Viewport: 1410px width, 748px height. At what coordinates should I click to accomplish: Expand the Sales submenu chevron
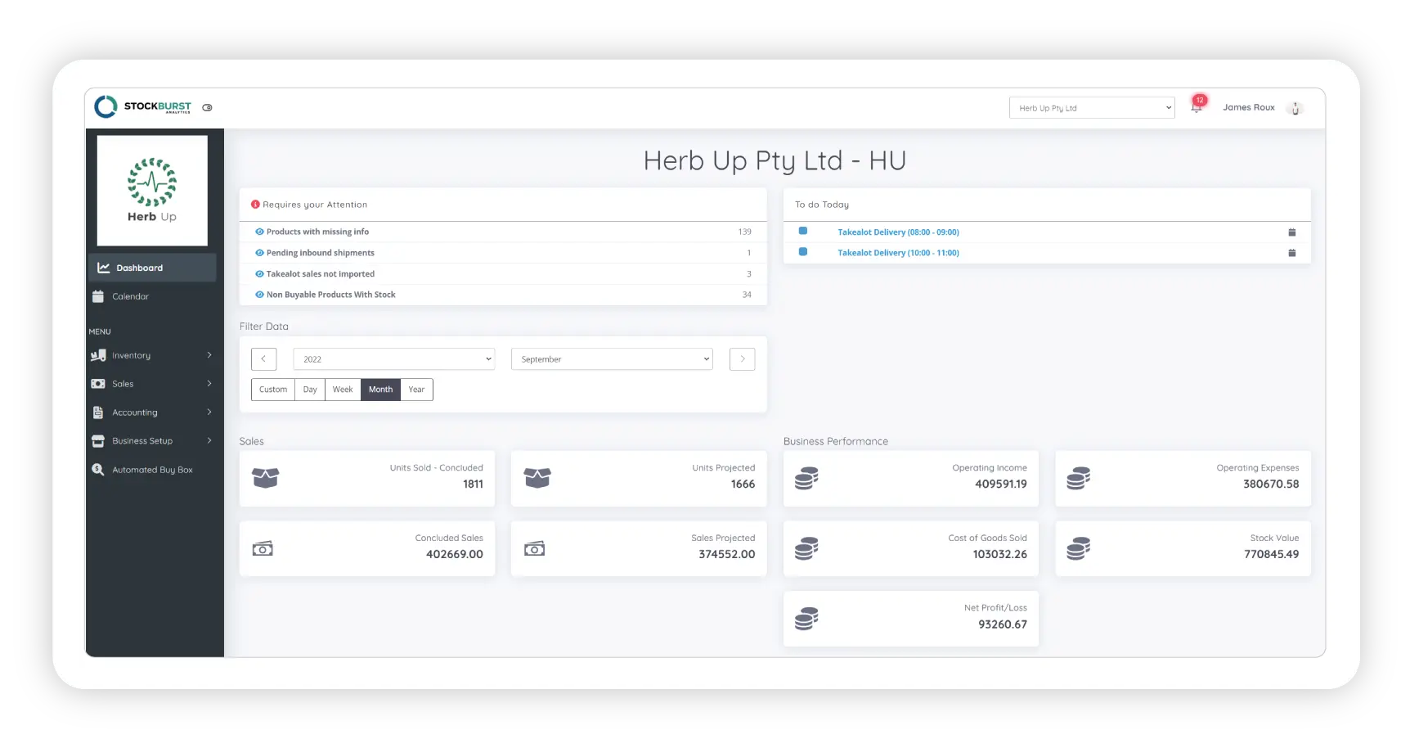(209, 384)
